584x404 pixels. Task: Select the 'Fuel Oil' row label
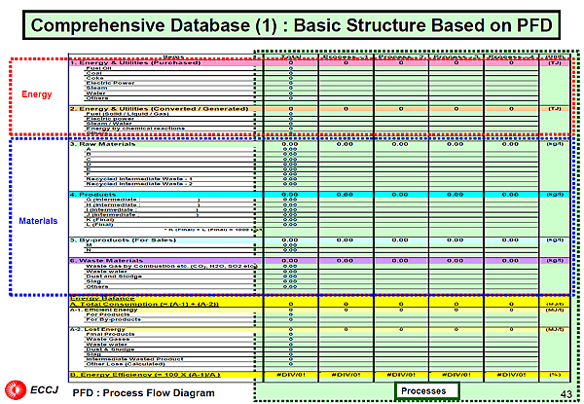98,68
